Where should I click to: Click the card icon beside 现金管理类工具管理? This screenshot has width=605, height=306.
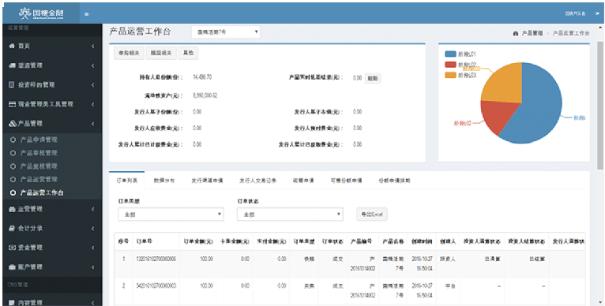(x=12, y=104)
